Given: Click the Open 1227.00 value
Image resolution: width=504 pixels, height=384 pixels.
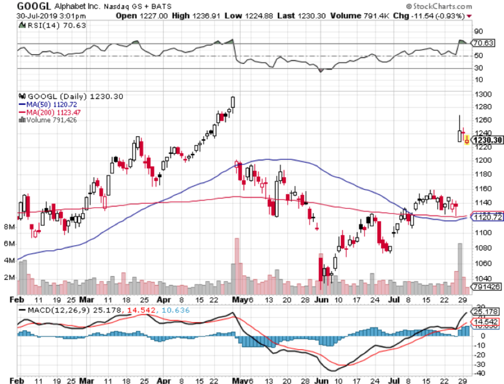Looking at the screenshot, I should pyautogui.click(x=142, y=16).
